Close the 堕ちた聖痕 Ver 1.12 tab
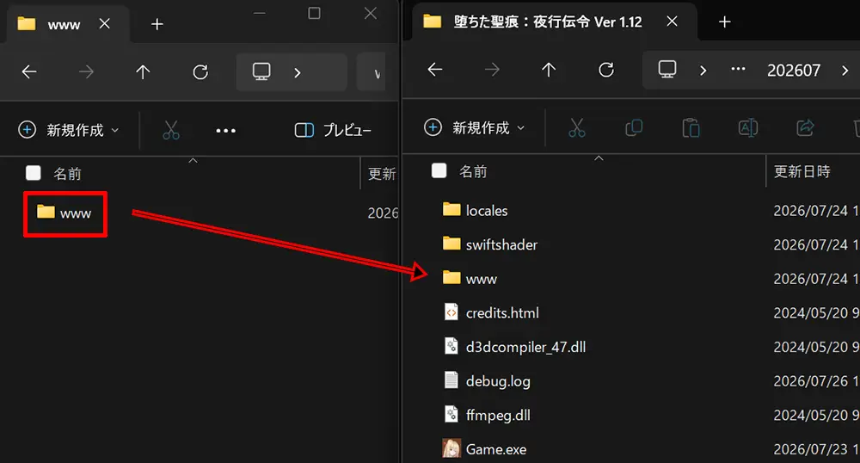This screenshot has height=463, width=860. coord(672,22)
